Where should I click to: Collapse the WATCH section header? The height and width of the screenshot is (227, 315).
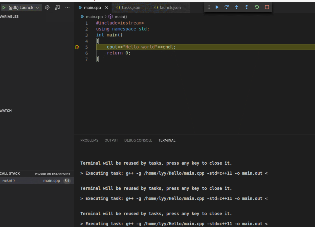pos(37,111)
